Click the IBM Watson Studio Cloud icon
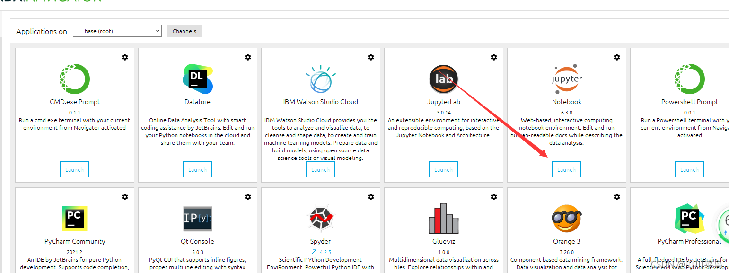 320,79
